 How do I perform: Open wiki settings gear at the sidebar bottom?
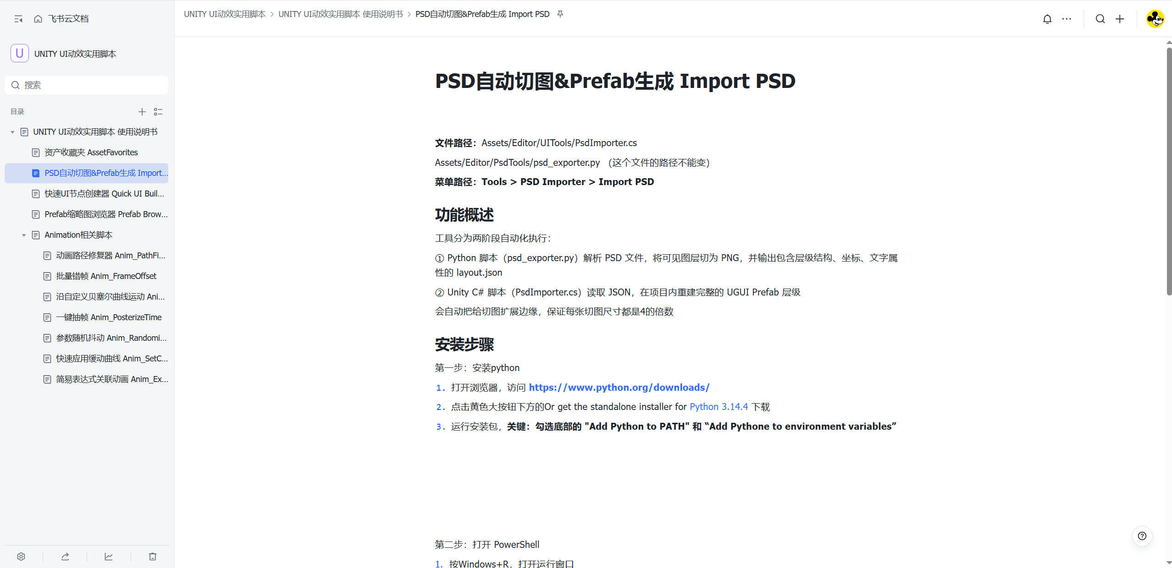[21, 557]
